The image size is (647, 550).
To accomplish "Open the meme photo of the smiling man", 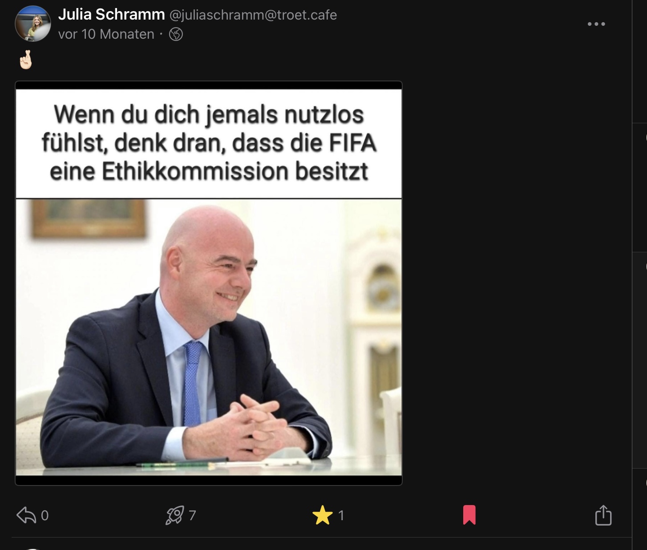I will (209, 337).
